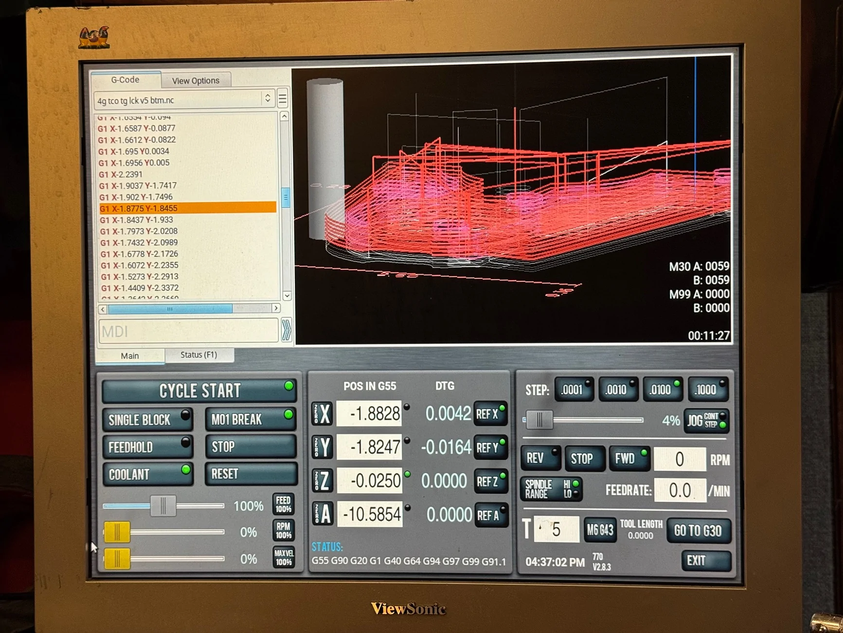Turn the Coolant off
The height and width of the screenshot is (633, 843).
pos(147,474)
